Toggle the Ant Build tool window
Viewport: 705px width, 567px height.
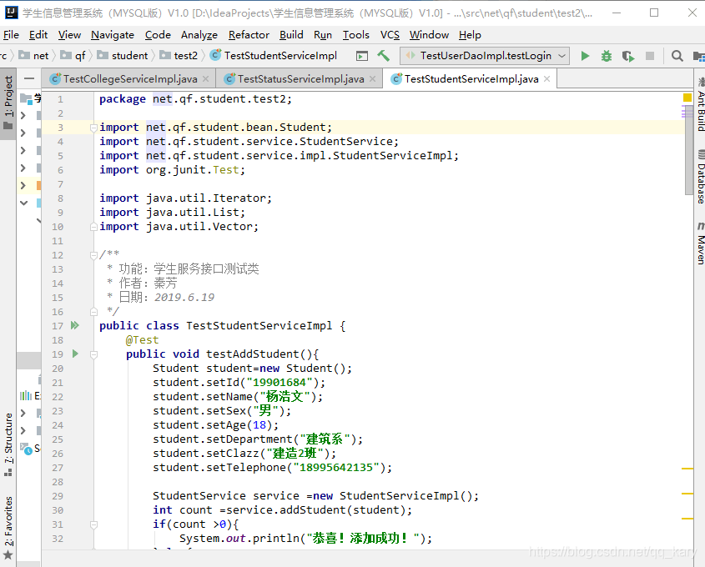[x=700, y=105]
